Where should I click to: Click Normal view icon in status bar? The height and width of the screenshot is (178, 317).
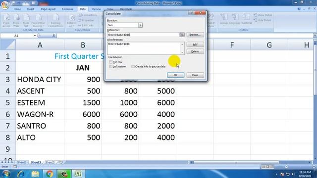(264, 167)
